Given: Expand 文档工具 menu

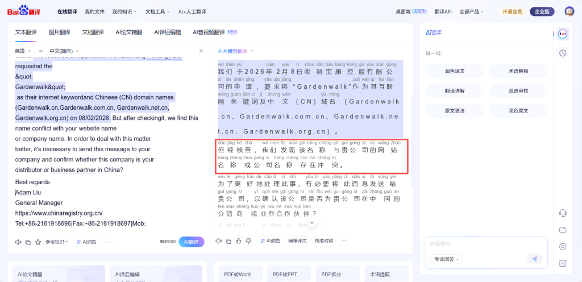Looking at the screenshot, I should point(157,11).
